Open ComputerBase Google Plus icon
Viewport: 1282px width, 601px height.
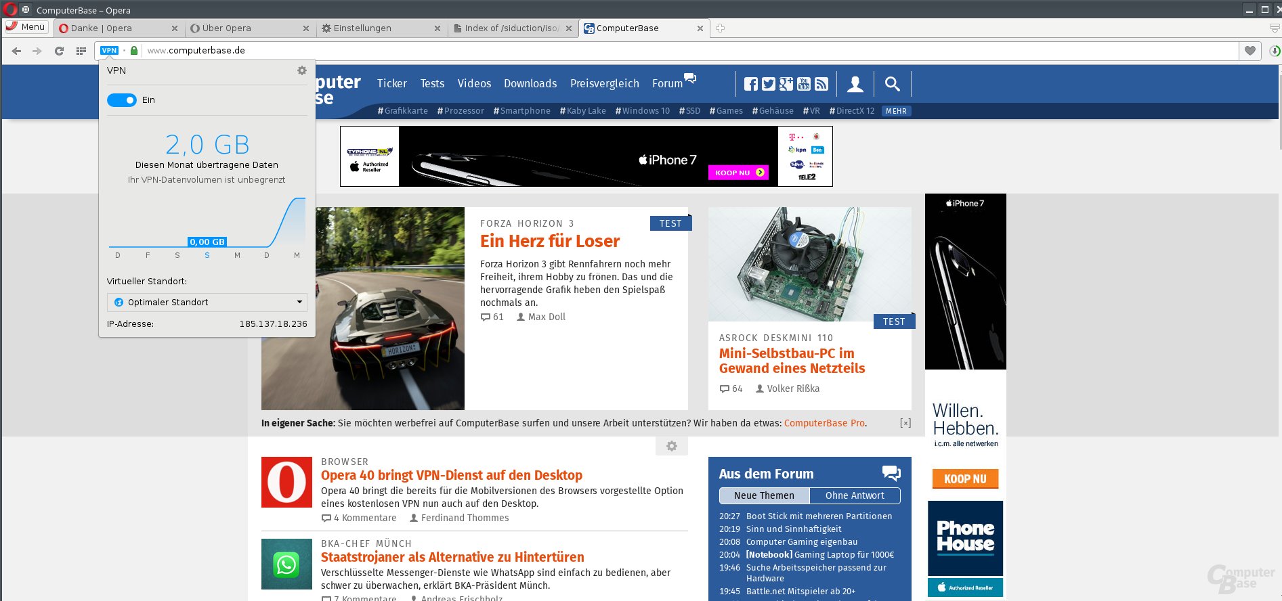[x=786, y=84]
